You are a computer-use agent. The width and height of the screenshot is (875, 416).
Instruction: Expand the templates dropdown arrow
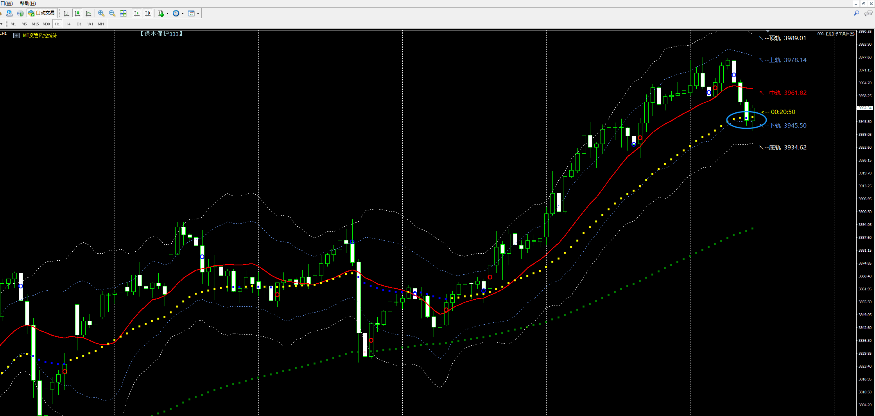point(198,13)
